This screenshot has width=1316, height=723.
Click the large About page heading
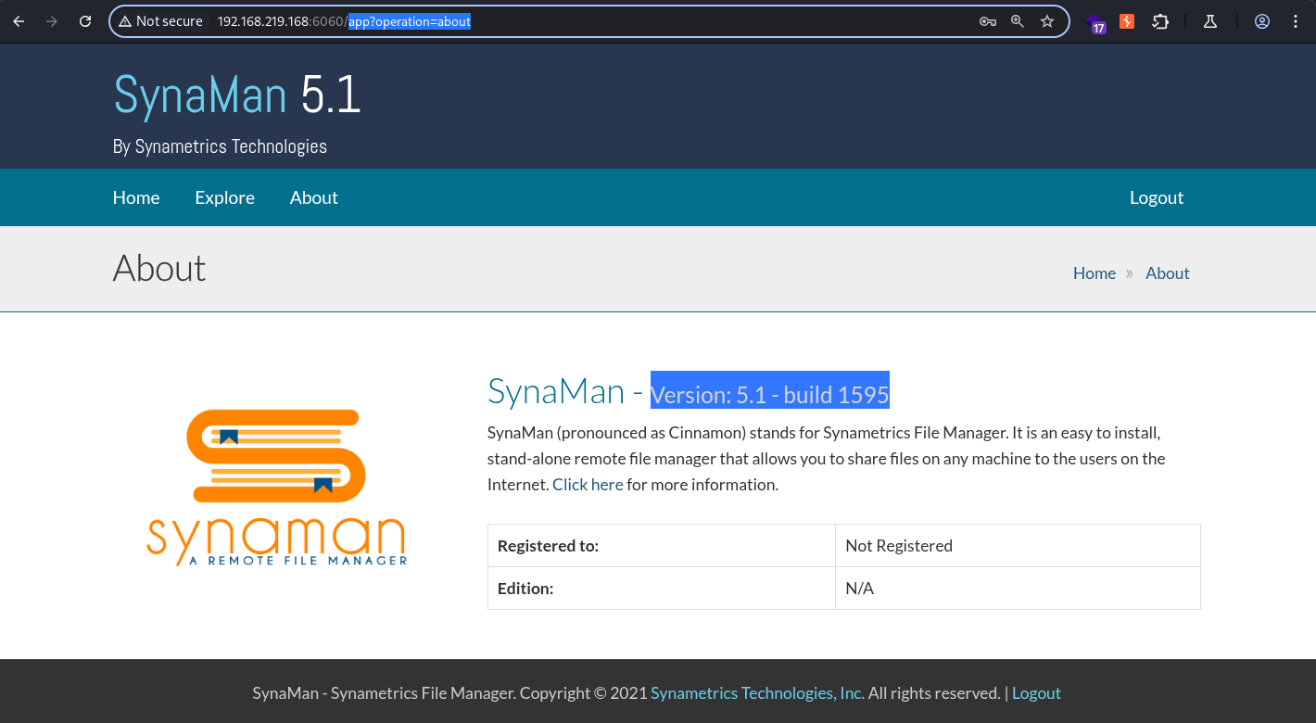pos(159,269)
